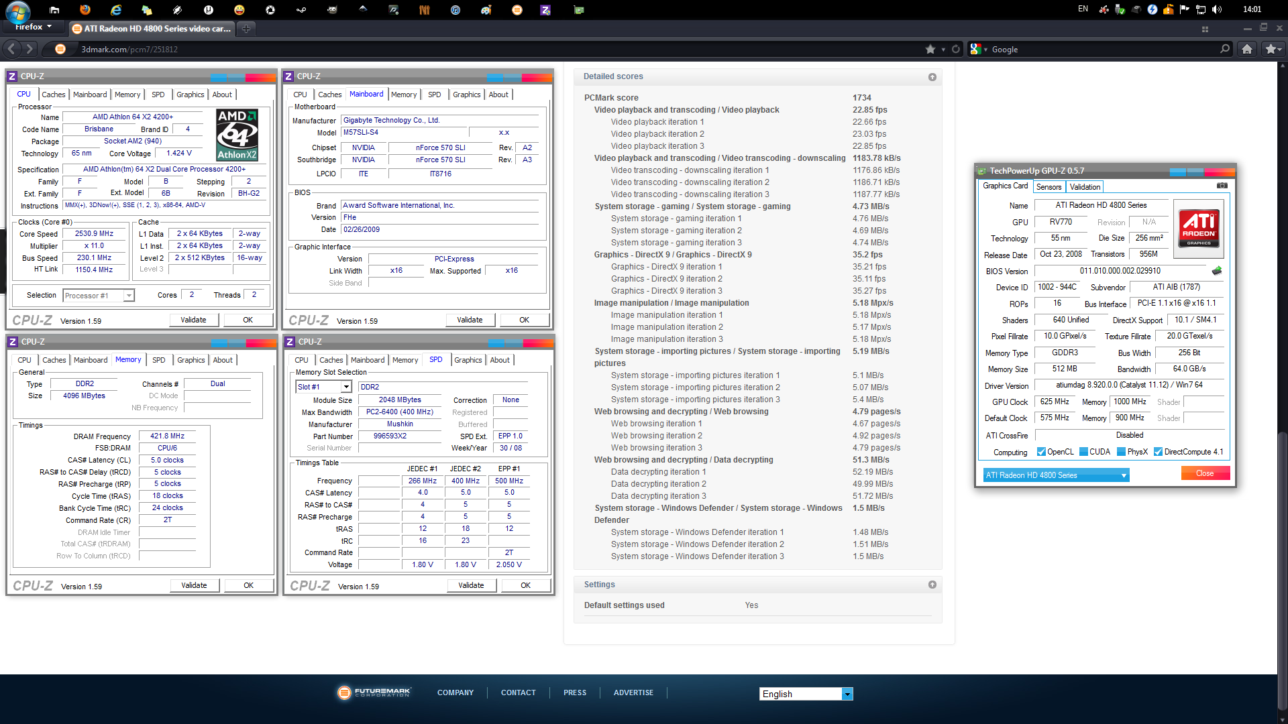Open the English language dropdown in footer

tap(806, 694)
